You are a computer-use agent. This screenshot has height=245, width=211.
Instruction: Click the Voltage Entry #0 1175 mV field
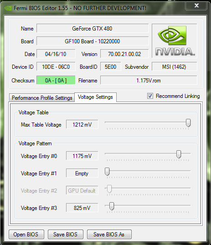point(82,156)
